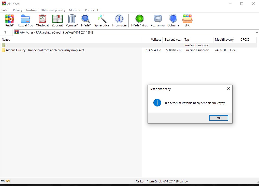Click the Rozbaliť do extract icon
This screenshot has height=186, width=259.
tap(25, 19)
